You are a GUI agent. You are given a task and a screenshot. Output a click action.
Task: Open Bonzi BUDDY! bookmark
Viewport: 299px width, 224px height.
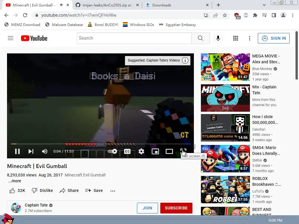point(103,25)
